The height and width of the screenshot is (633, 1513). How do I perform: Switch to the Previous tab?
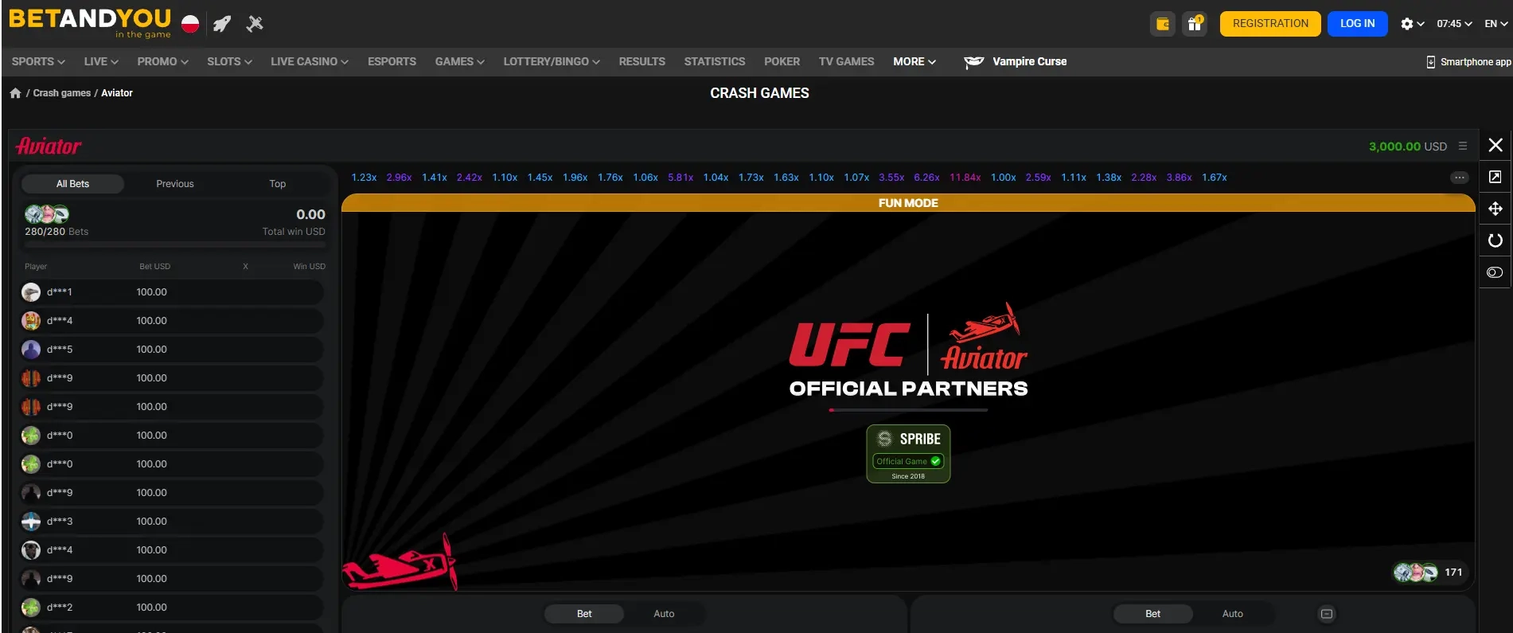(175, 184)
